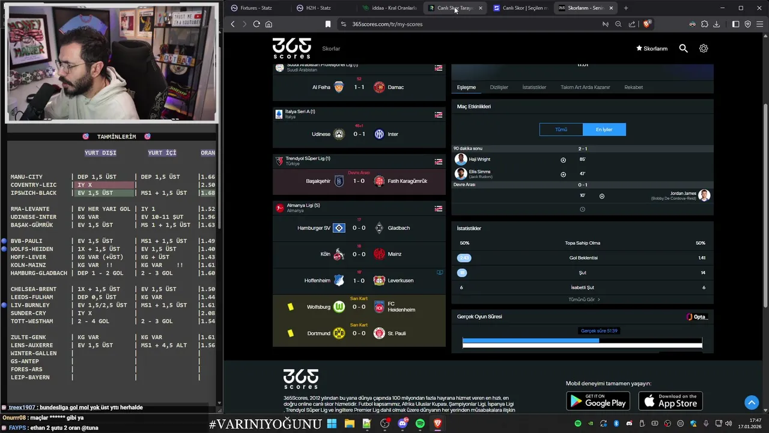This screenshot has width=769, height=433.
Task: Open File Explorer from the taskbar
Action: [x=349, y=423]
